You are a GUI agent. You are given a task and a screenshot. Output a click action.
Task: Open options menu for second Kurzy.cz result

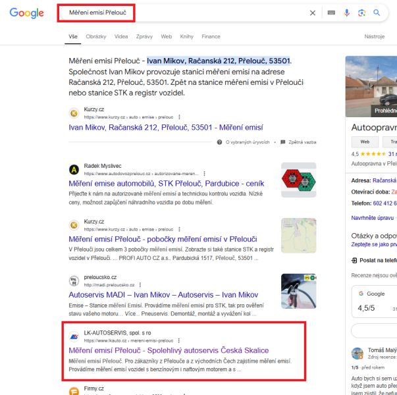(x=179, y=229)
